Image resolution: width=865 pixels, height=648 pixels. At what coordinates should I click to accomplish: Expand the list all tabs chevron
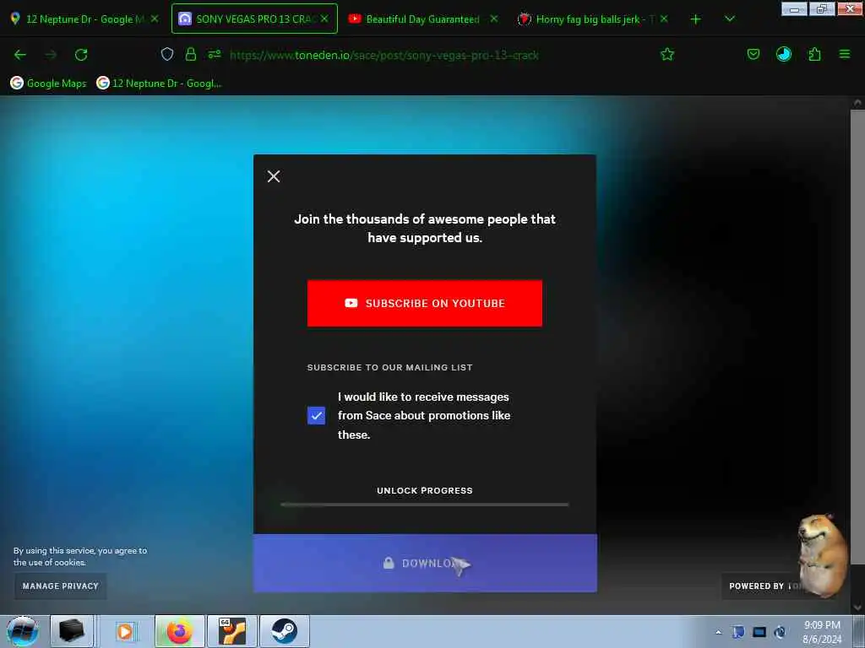(729, 19)
